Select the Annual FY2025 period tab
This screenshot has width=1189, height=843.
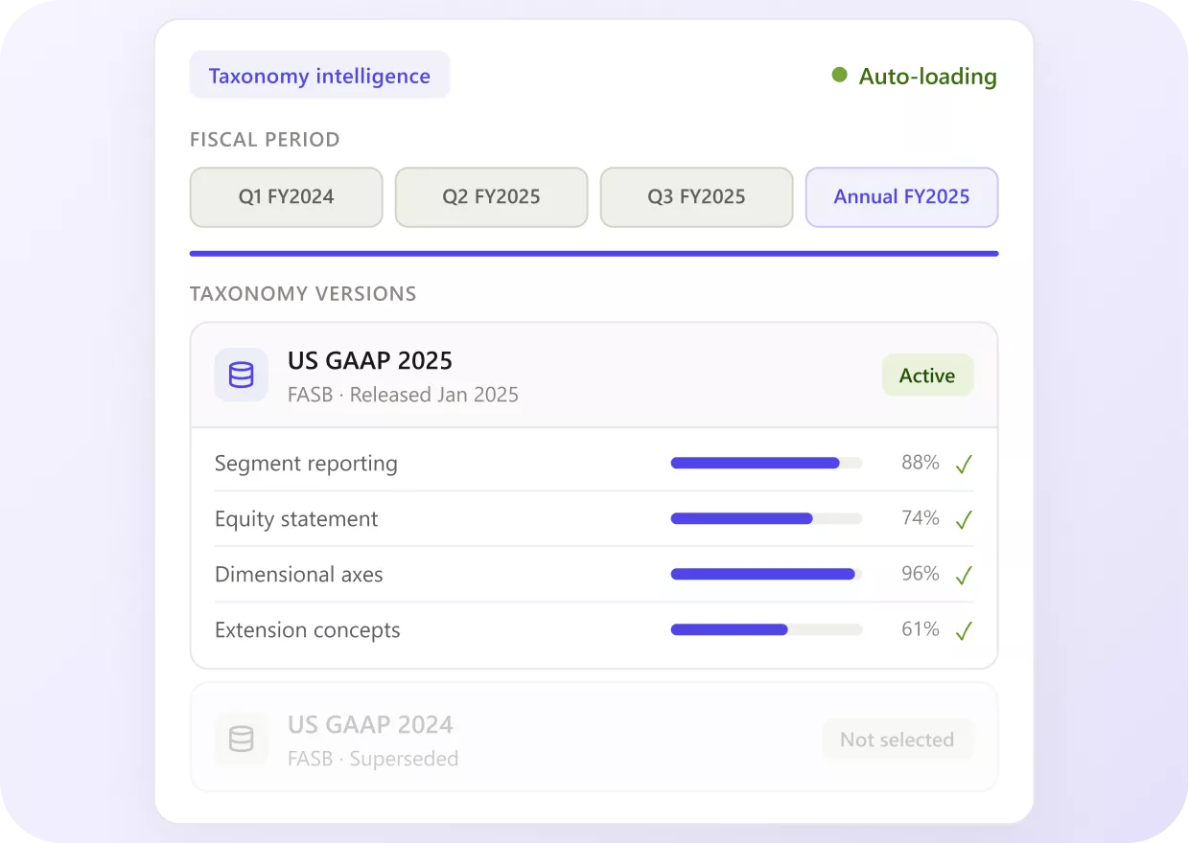[x=902, y=197]
